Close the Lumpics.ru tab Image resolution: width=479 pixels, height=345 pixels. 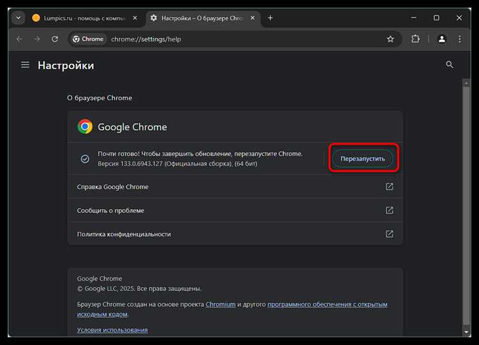click(135, 18)
